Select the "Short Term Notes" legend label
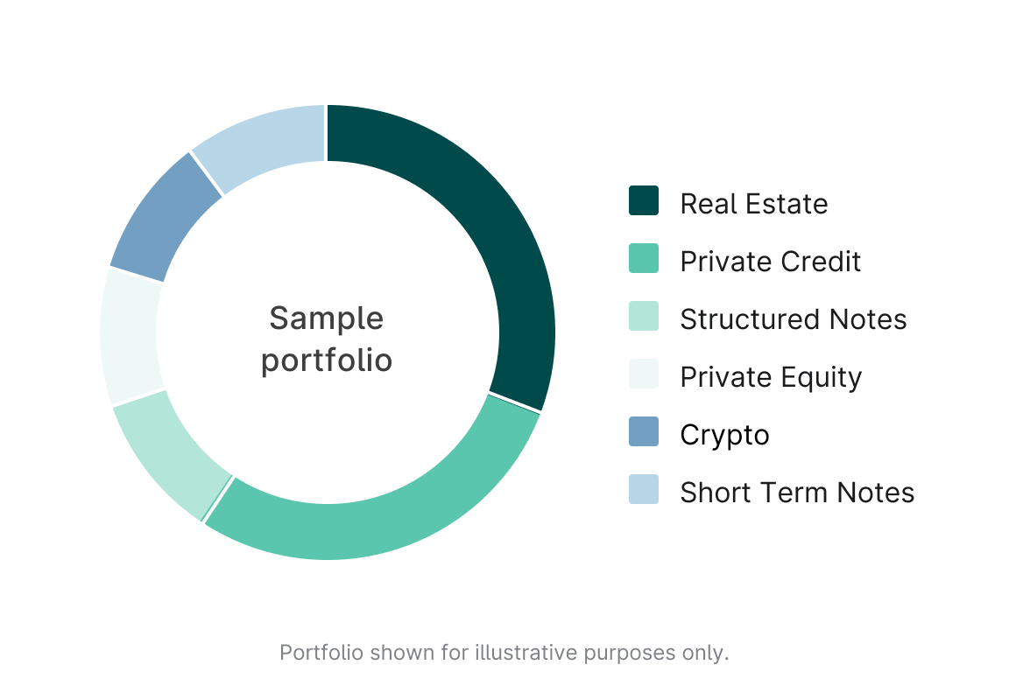This screenshot has height=700, width=1009. pyautogui.click(x=797, y=493)
